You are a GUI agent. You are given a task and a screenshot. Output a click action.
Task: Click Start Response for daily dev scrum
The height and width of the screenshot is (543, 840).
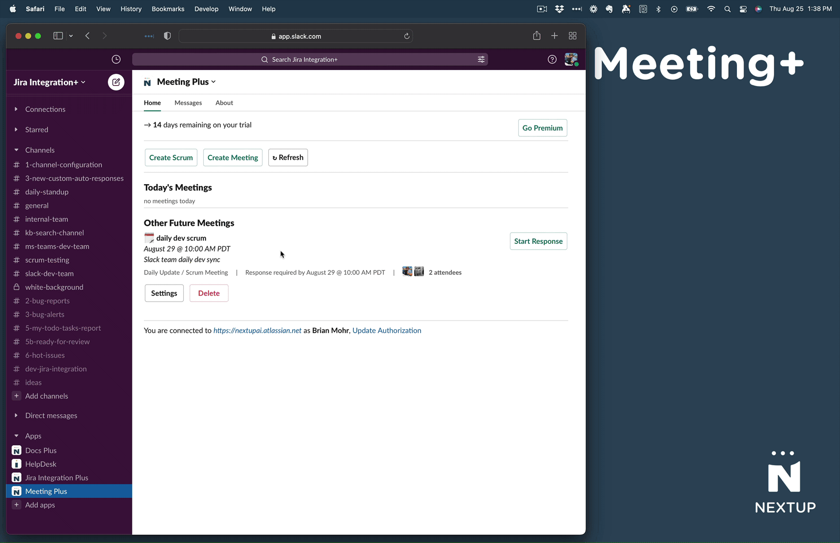pos(539,241)
